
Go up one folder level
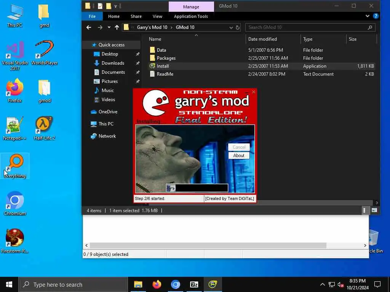pos(117,27)
